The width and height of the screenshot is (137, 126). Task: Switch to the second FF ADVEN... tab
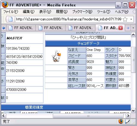click(x=51, y=28)
